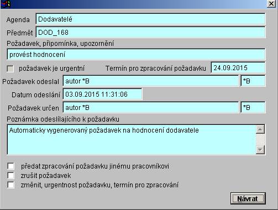Click 'Termín pro zpracování požadavku' label
Viewport: 278px width, 210px height.
coord(156,69)
